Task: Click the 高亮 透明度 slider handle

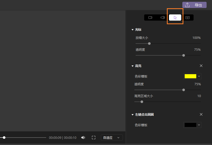Action: [x=184, y=90]
